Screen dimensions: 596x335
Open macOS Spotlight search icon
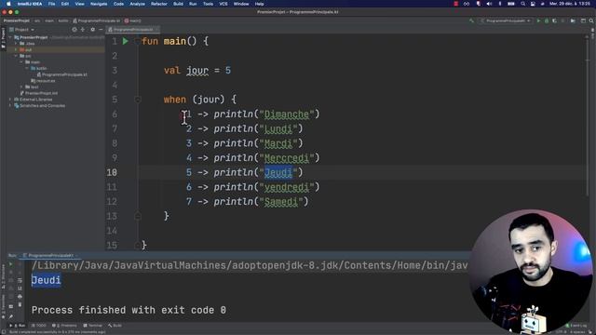click(x=523, y=4)
